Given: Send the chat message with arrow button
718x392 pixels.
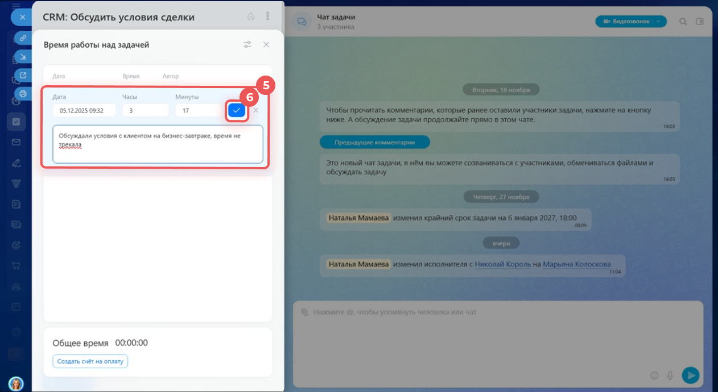Looking at the screenshot, I should pos(690,375).
